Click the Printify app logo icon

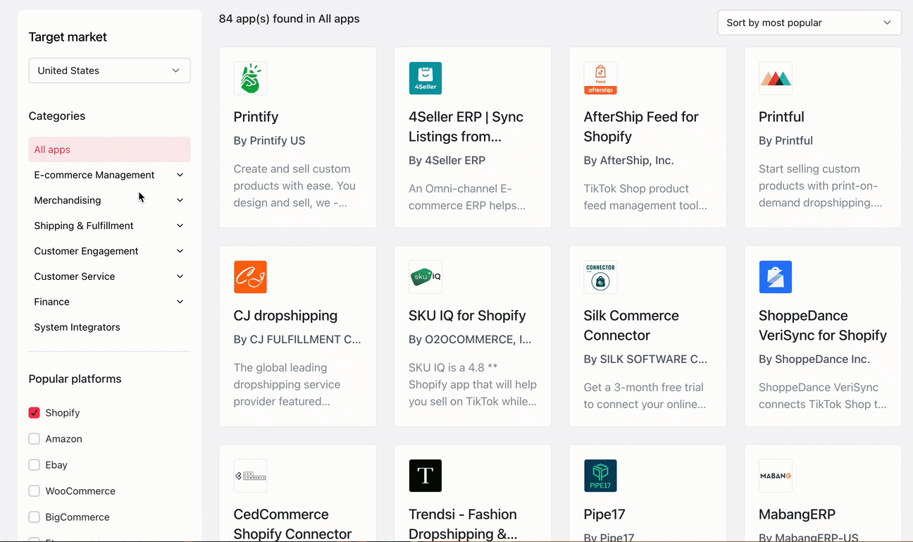250,78
